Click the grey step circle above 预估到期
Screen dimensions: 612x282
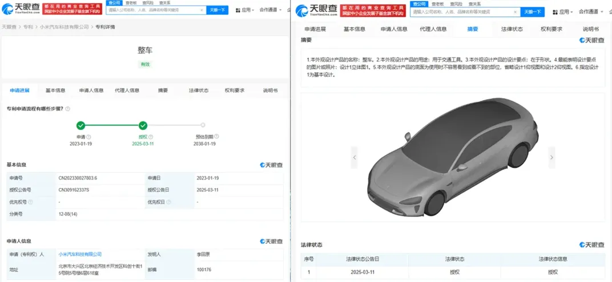203,125
